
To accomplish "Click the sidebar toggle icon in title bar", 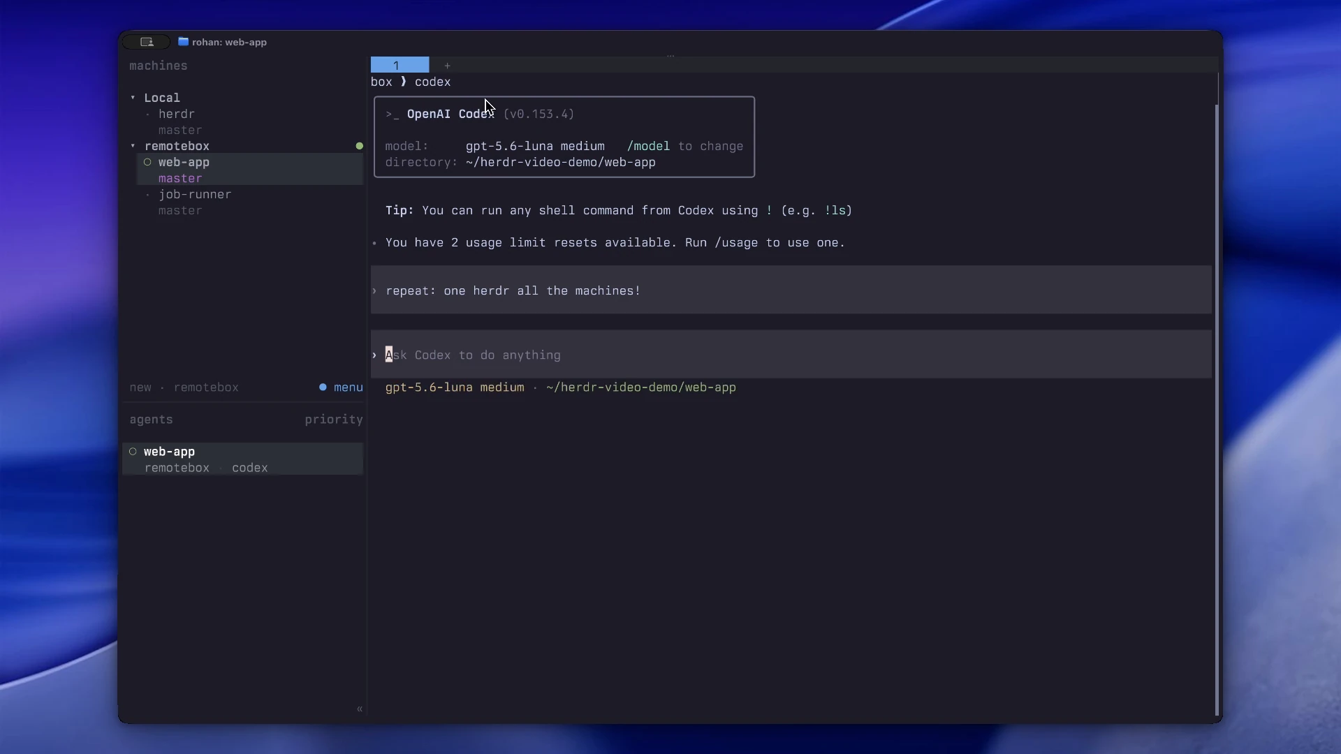I will [x=147, y=42].
